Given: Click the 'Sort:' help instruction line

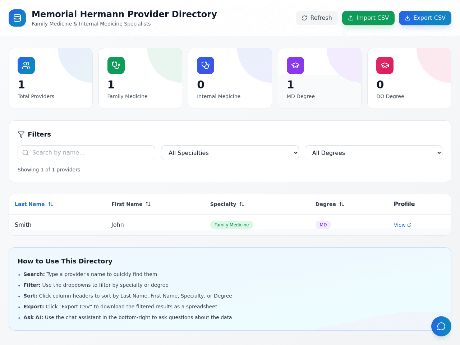Looking at the screenshot, I should (x=128, y=296).
